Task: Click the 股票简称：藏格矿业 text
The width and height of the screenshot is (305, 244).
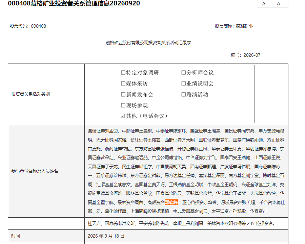Action: [x=234, y=26]
